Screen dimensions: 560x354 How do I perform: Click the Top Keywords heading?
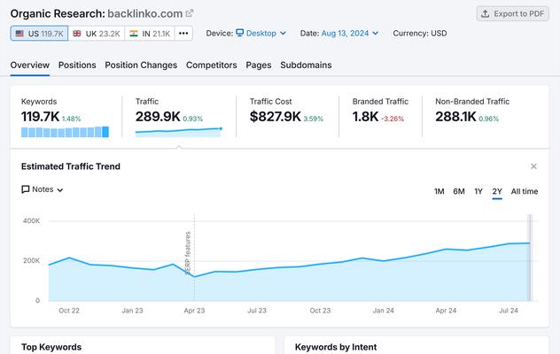click(x=51, y=347)
